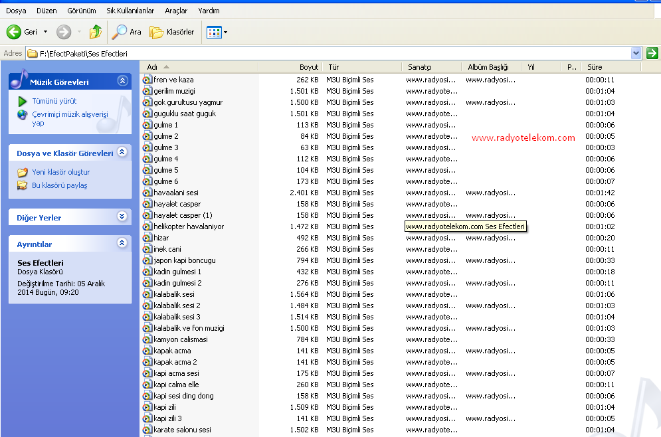Sort by the Tür column header
The image size is (661, 437).
point(363,67)
